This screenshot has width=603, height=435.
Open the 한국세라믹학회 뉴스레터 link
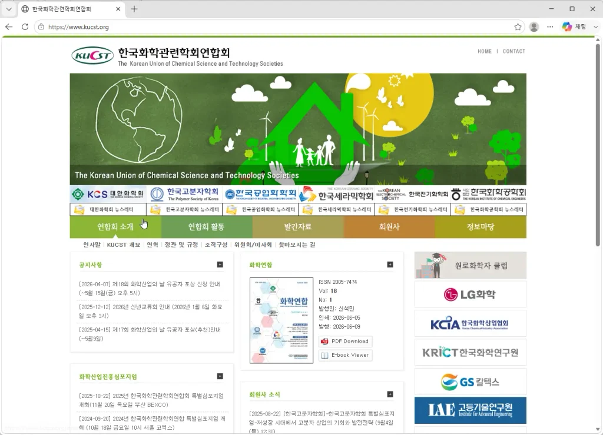[x=336, y=210]
